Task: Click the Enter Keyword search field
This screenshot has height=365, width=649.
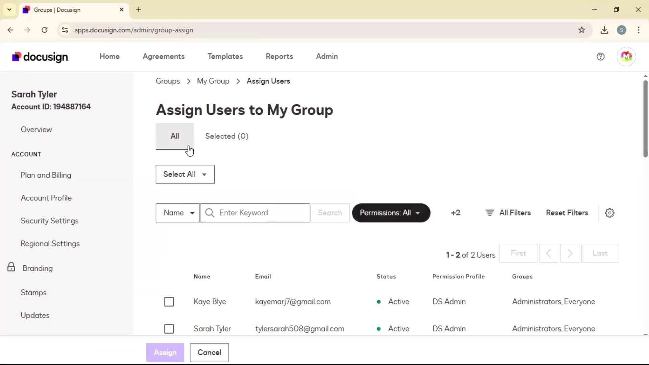Action: [255, 213]
